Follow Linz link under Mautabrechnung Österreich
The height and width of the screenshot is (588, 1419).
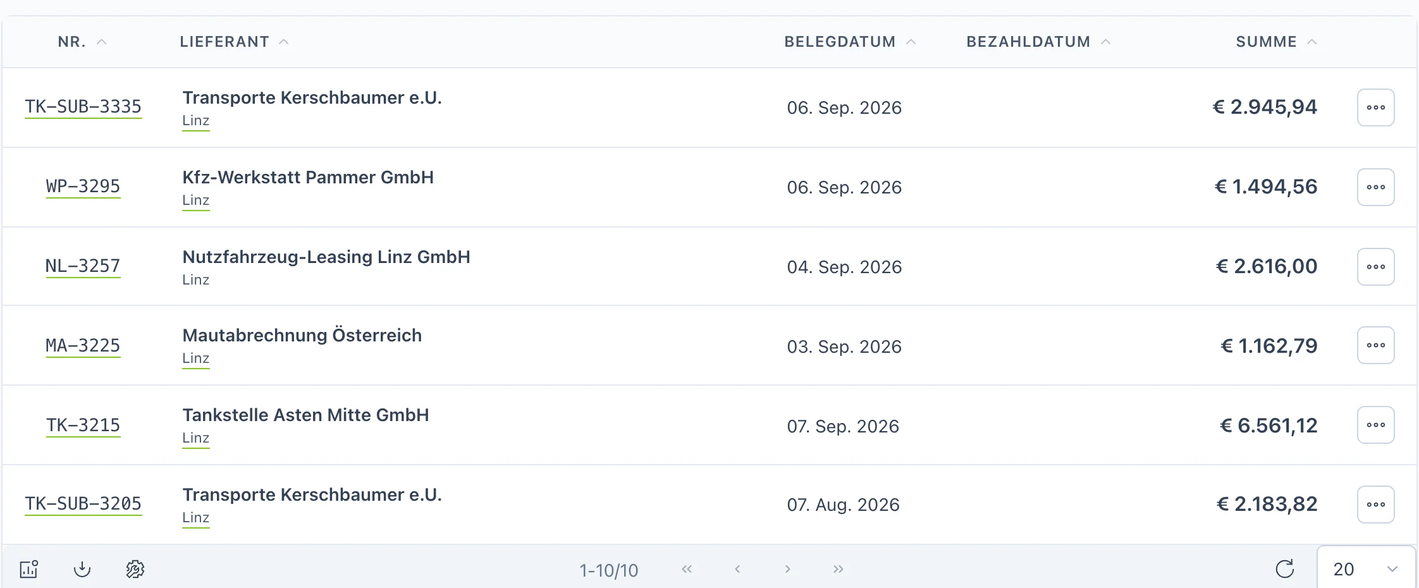coord(195,358)
